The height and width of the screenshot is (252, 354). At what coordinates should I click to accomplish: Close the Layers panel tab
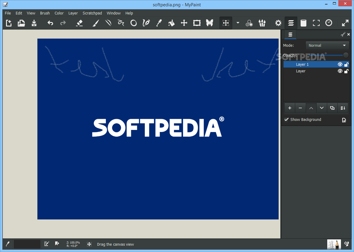pyautogui.click(x=349, y=34)
